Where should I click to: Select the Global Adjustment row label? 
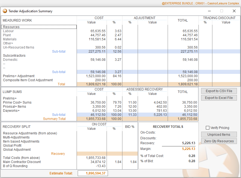[17, 150]
